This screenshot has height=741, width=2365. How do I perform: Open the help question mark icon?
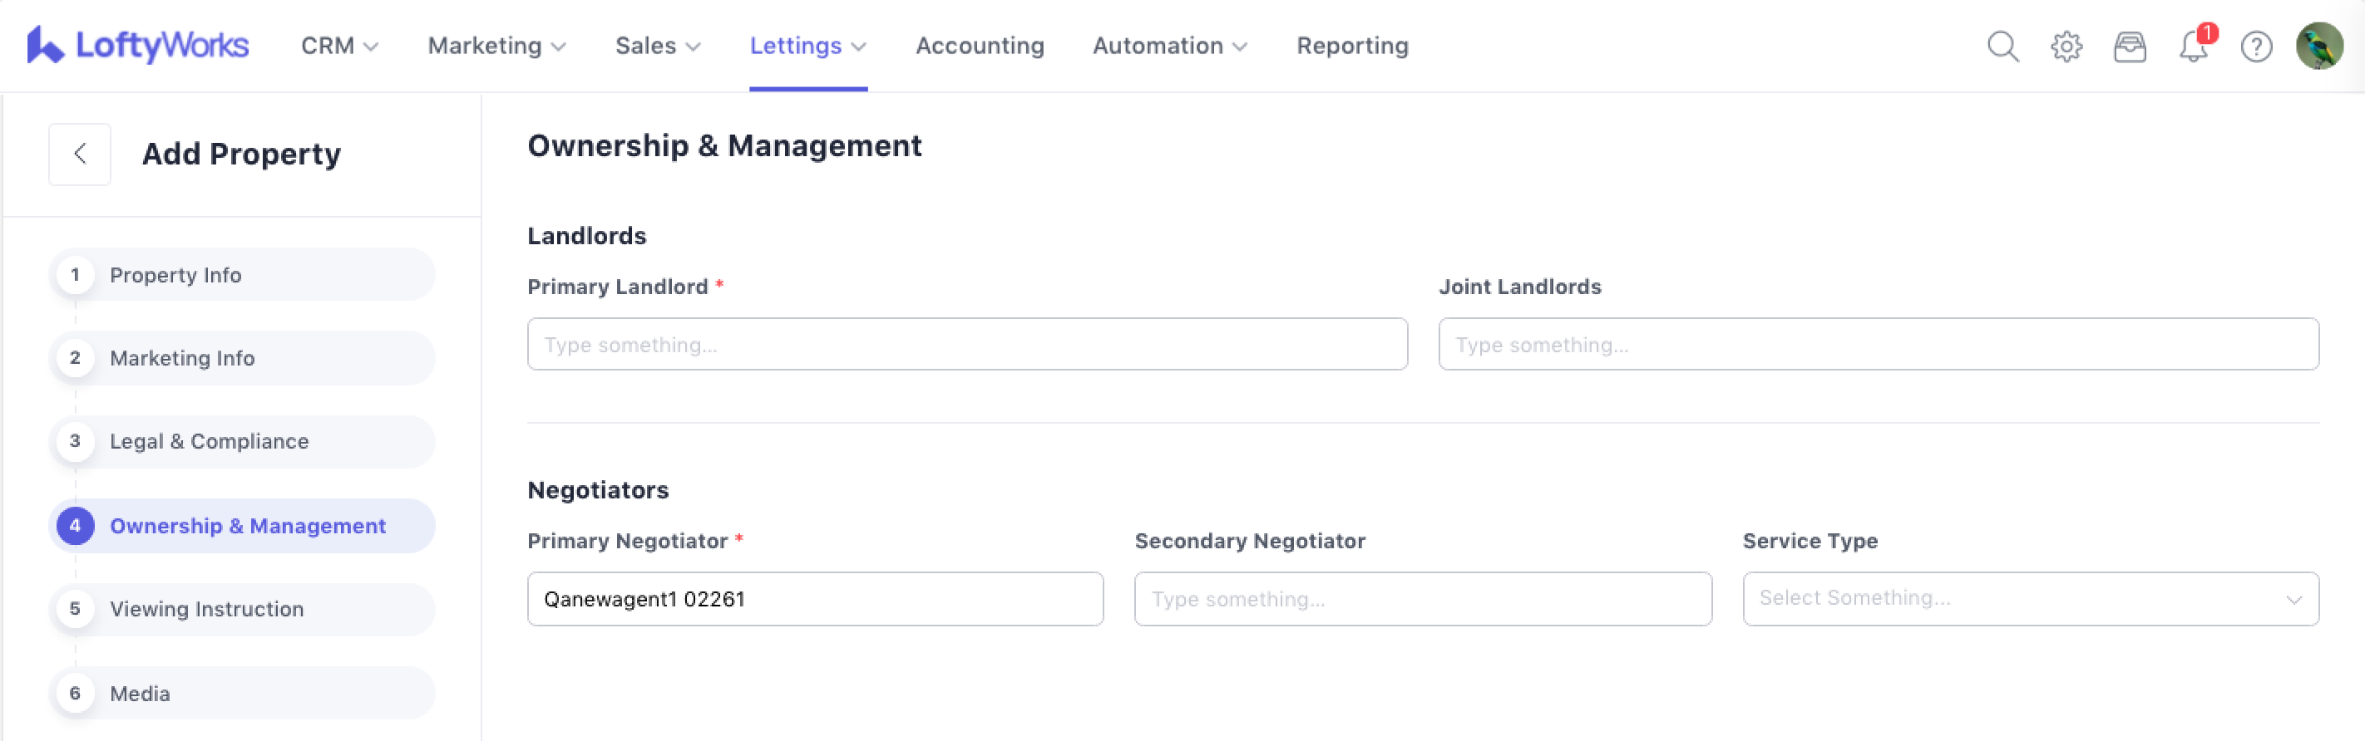2256,46
